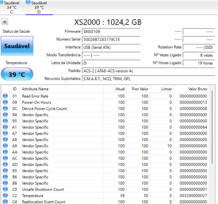Click the Saudável health status button
This screenshot has height=204, width=218.
click(17, 46)
